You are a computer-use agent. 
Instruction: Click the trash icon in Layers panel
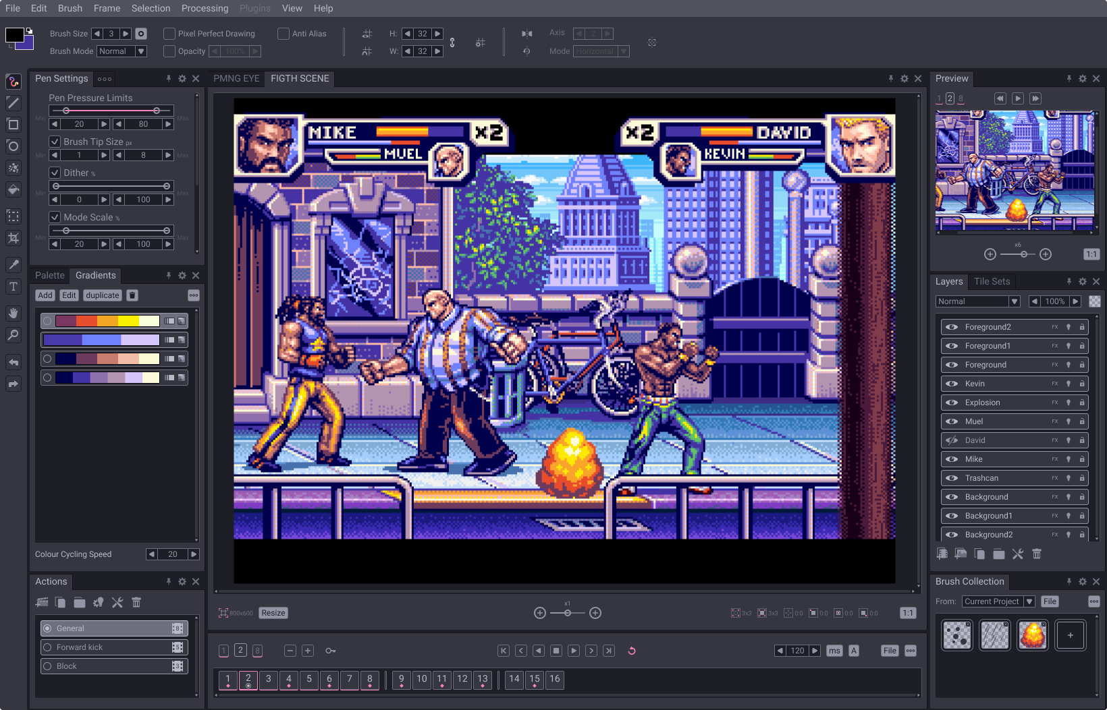(1037, 554)
